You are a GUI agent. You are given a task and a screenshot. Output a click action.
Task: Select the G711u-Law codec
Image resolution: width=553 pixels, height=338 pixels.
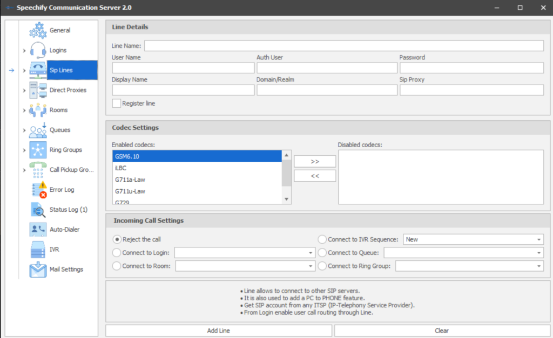197,191
